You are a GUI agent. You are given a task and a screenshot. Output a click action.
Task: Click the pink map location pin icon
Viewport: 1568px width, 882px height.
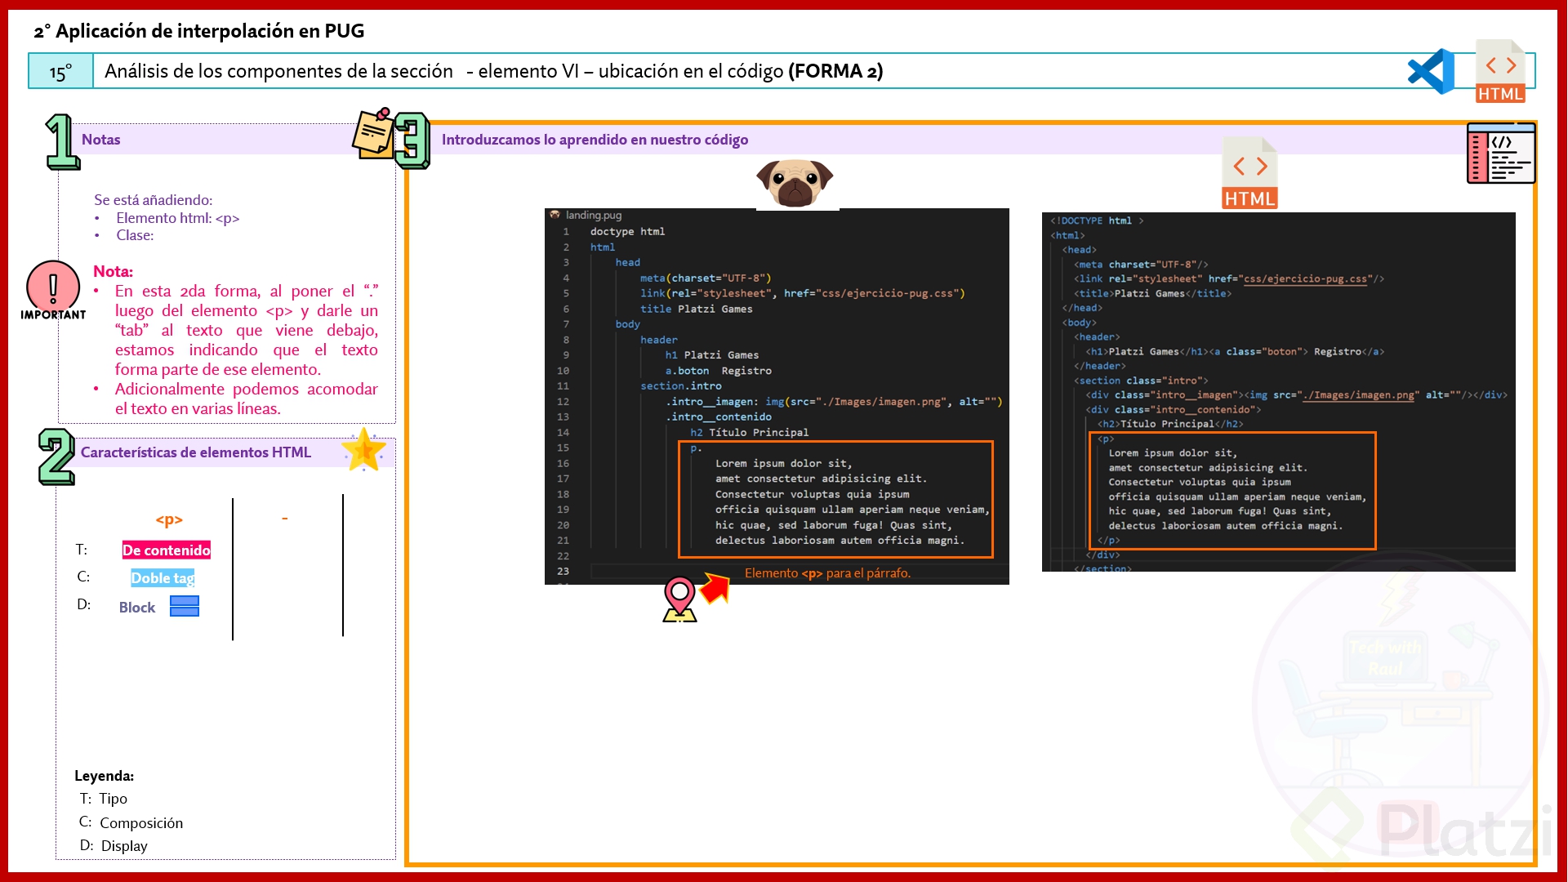(x=679, y=599)
